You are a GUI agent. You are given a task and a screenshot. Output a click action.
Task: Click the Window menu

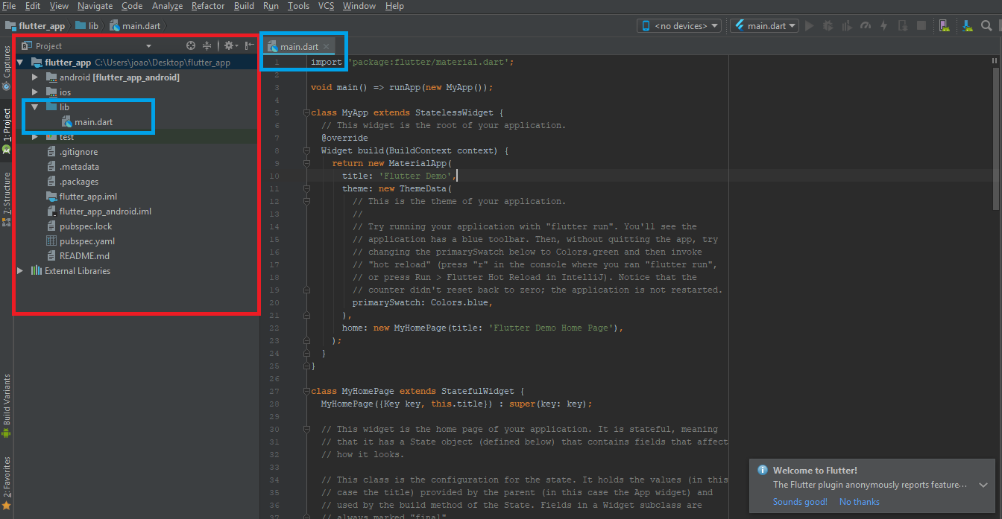click(x=359, y=6)
